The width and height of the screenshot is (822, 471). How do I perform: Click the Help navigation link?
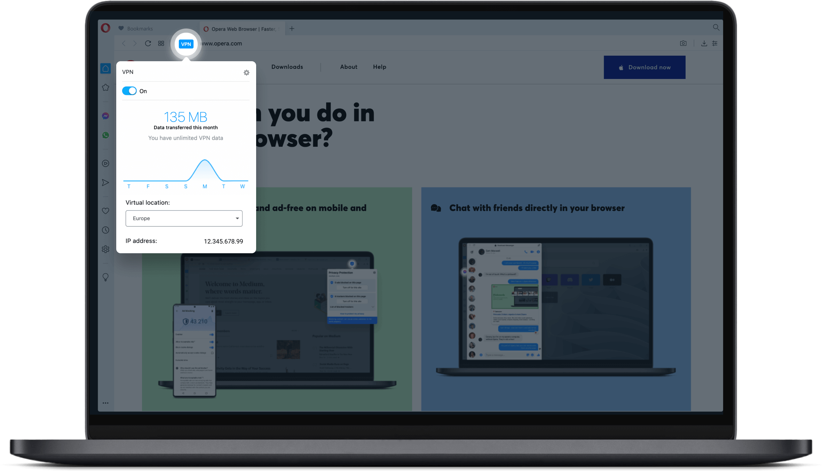click(379, 66)
